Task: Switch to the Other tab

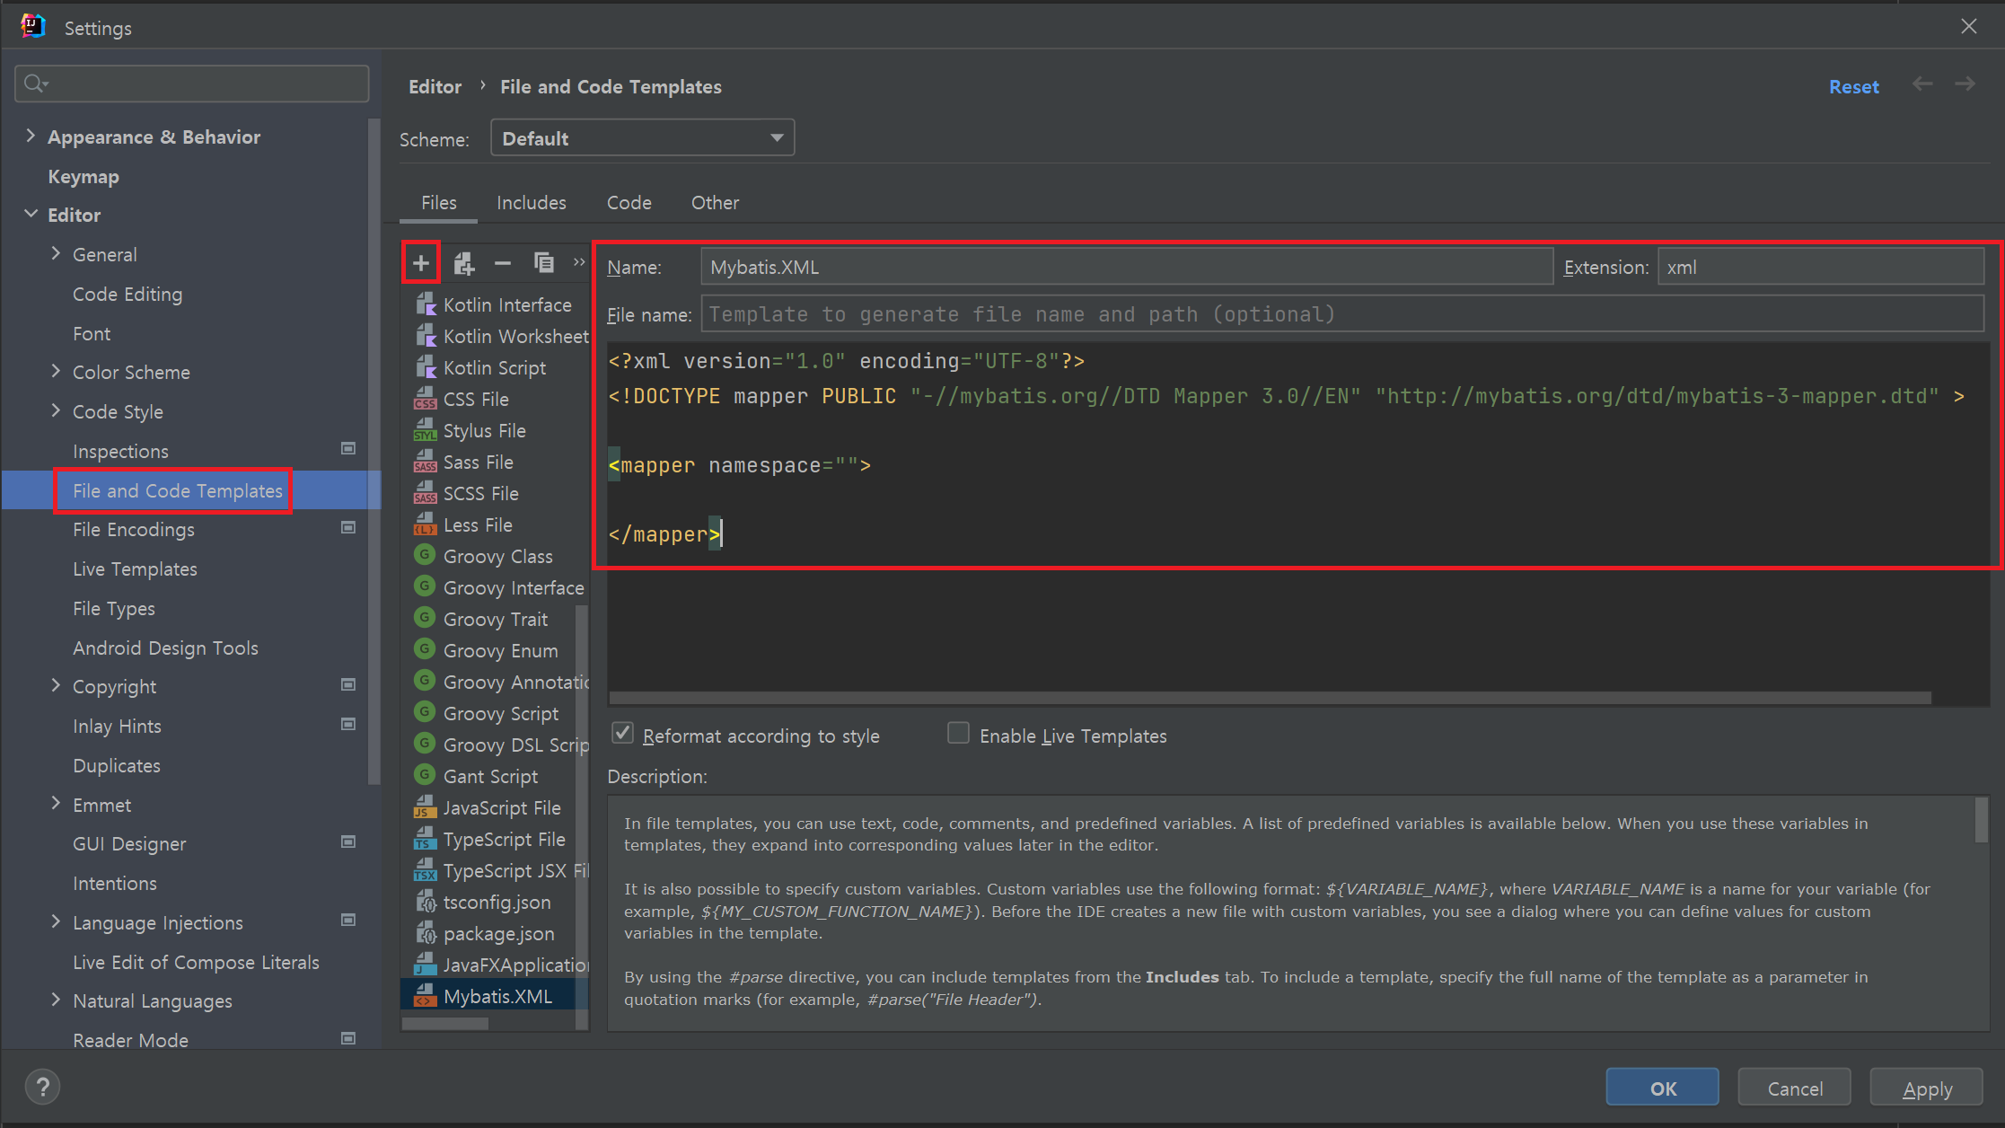Action: pos(715,203)
